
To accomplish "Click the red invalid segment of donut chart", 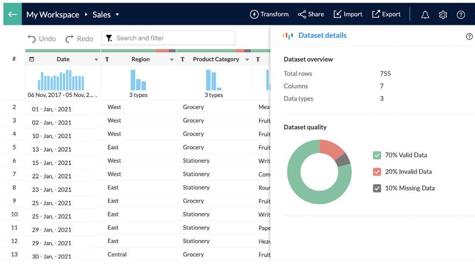I will [x=331, y=149].
